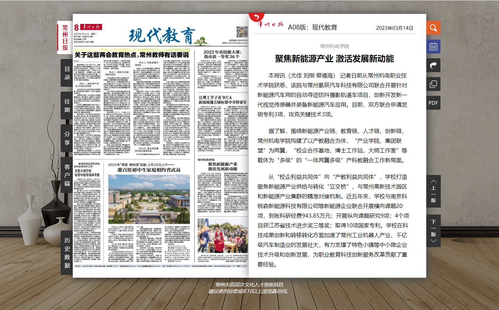Image resolution: width=499 pixels, height=310 pixels.
Task: Select the 常州日报 side tab
Action: pos(65,37)
